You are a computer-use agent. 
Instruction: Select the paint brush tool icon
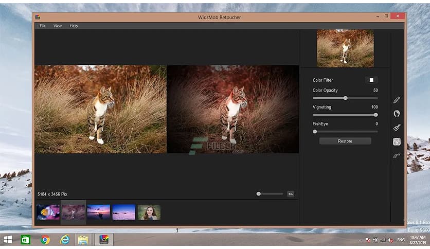[397, 128]
